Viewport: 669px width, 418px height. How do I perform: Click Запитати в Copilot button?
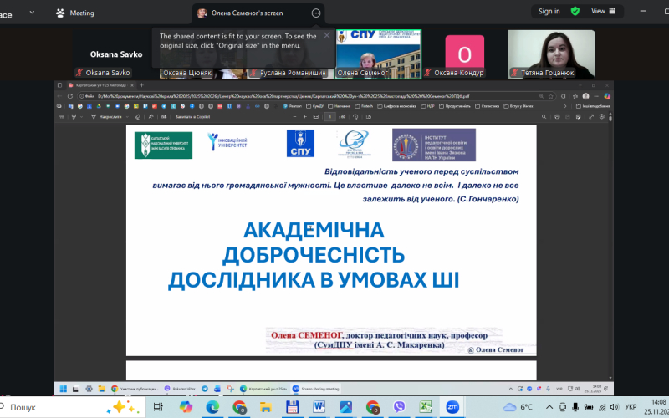coord(192,117)
